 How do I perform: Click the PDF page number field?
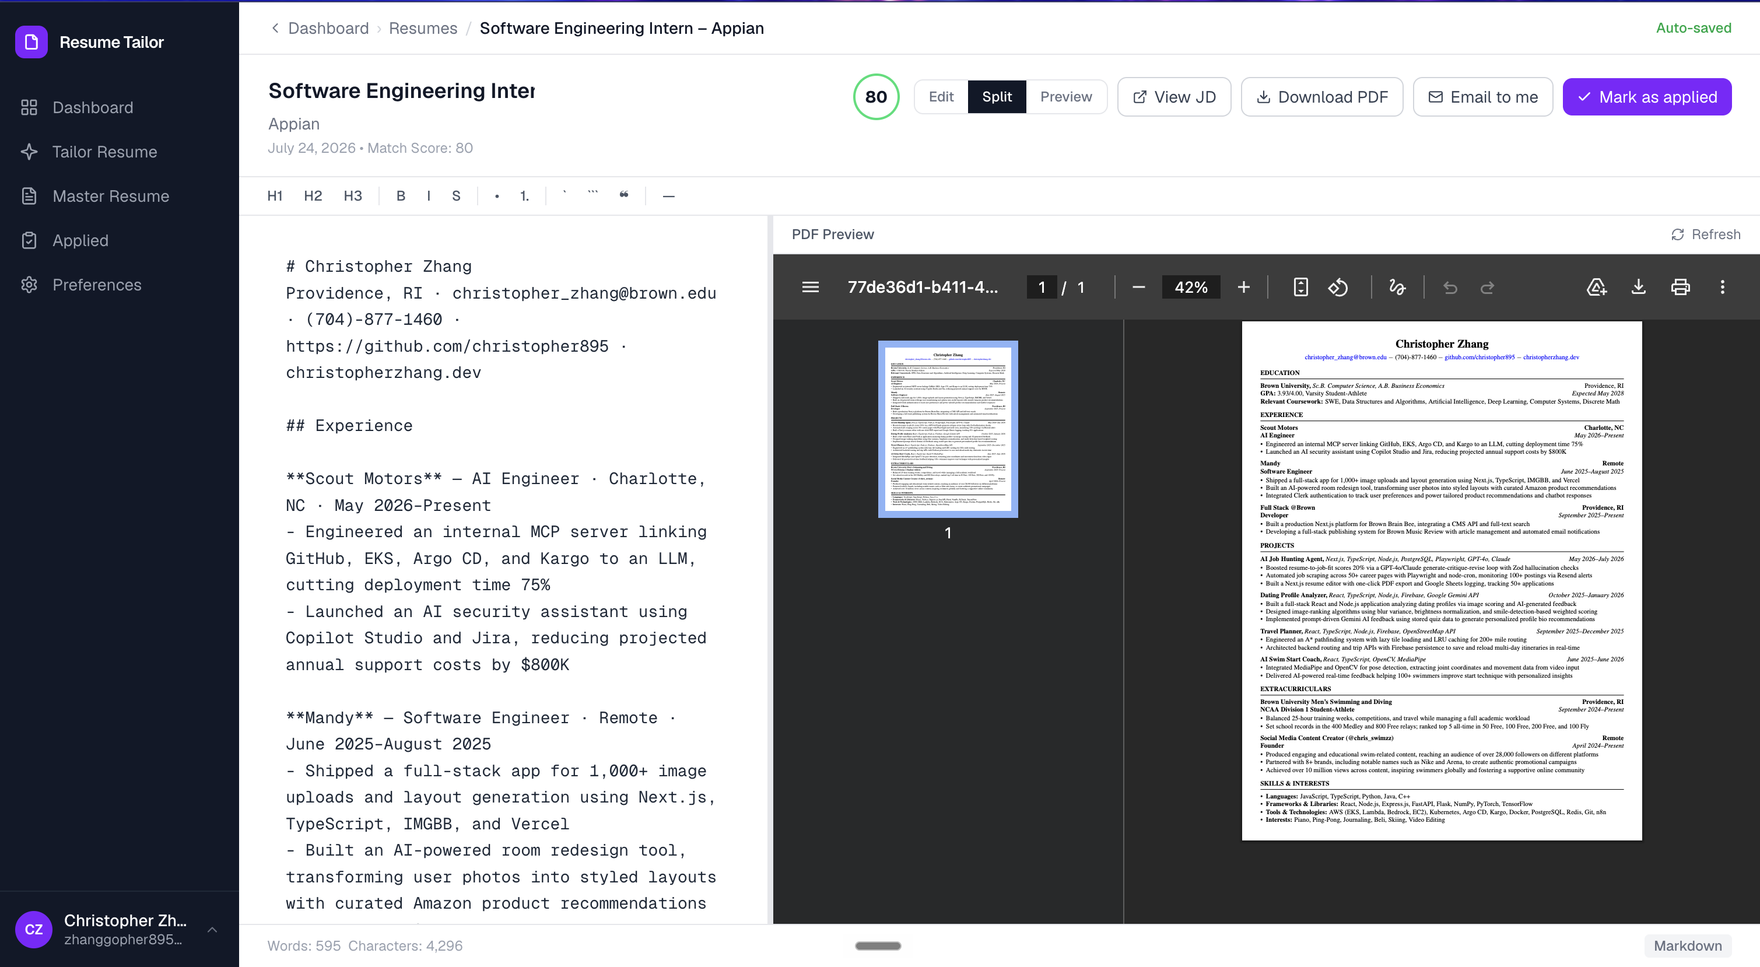tap(1041, 287)
